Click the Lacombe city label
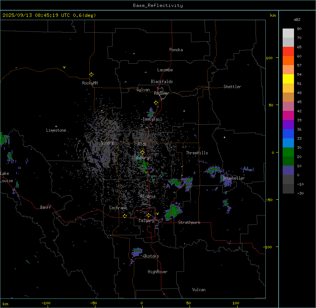The image size is (316, 308). [165, 70]
